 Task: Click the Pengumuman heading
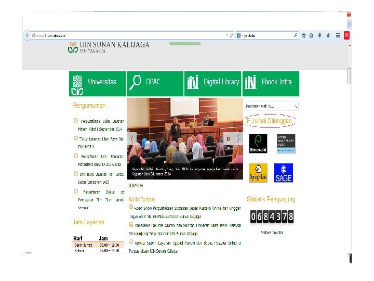[x=89, y=106]
